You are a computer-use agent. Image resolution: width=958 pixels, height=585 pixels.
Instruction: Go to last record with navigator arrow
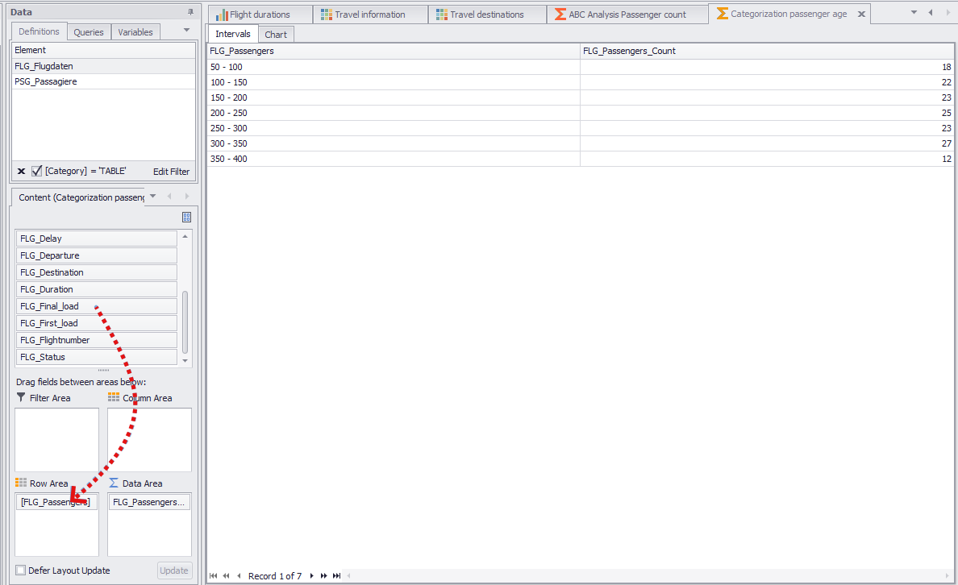(337, 576)
